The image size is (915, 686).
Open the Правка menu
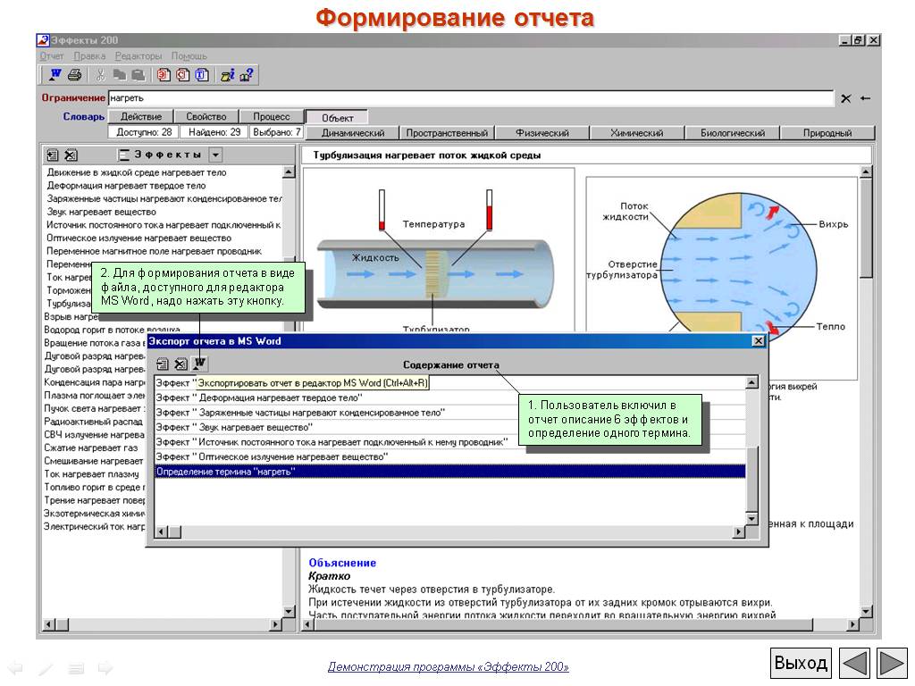(x=89, y=56)
